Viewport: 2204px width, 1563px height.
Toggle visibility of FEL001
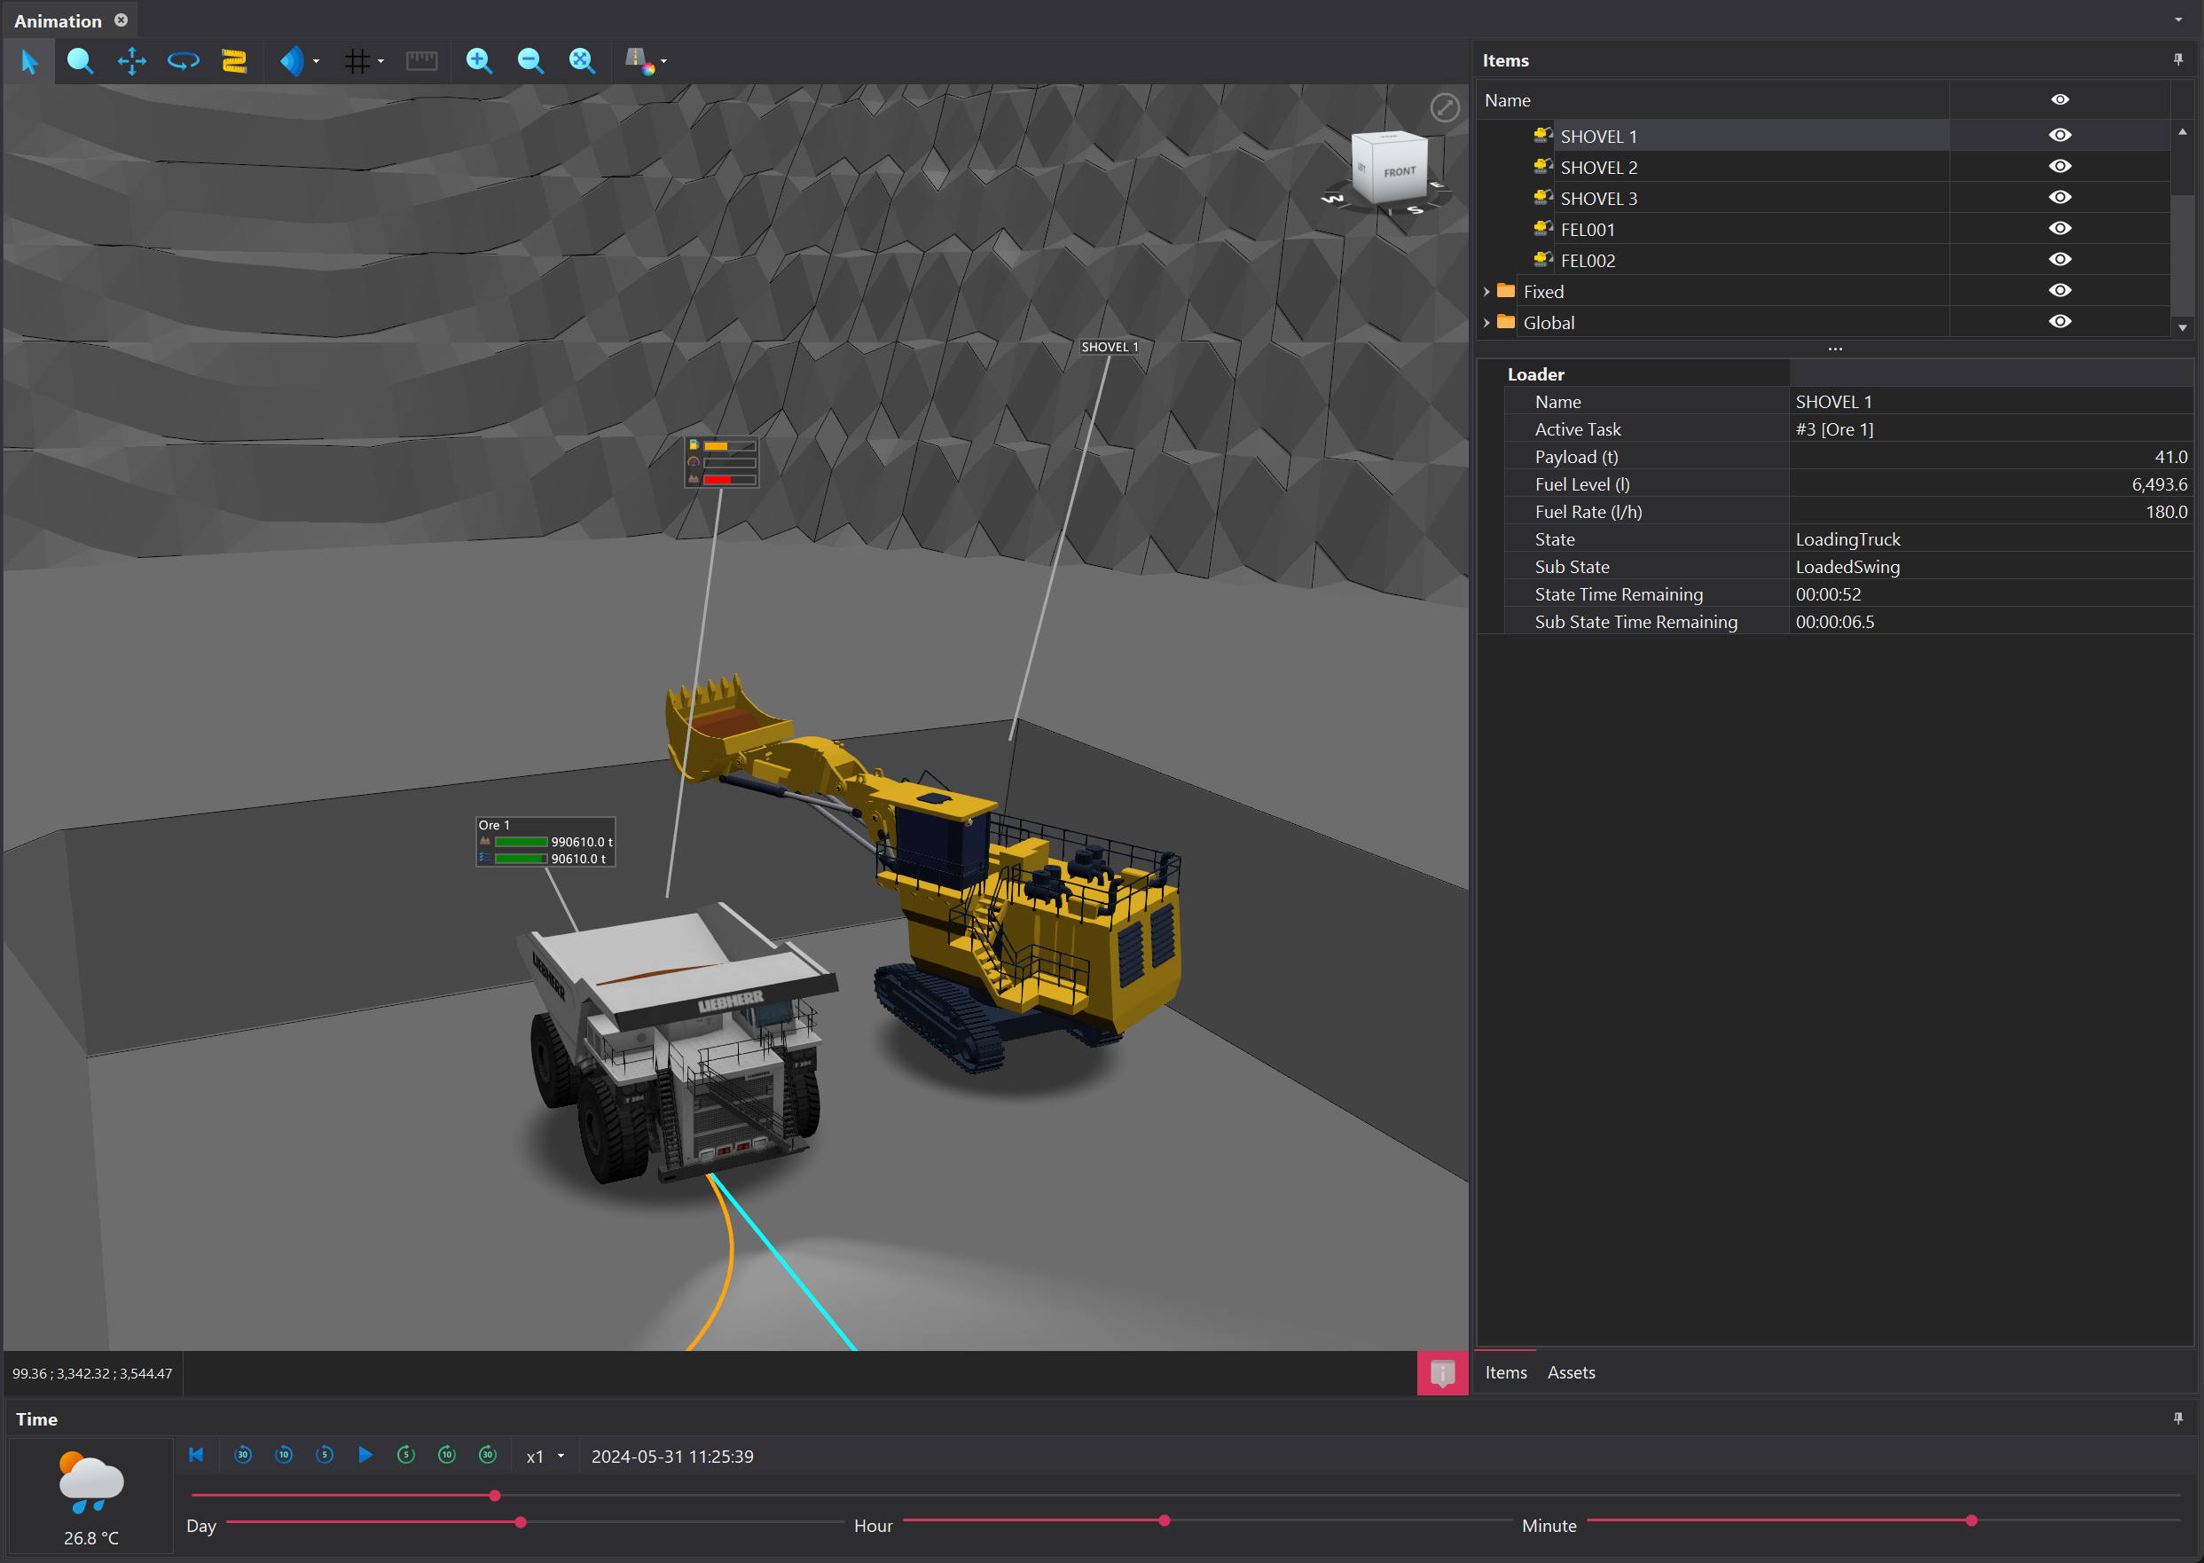point(2059,229)
